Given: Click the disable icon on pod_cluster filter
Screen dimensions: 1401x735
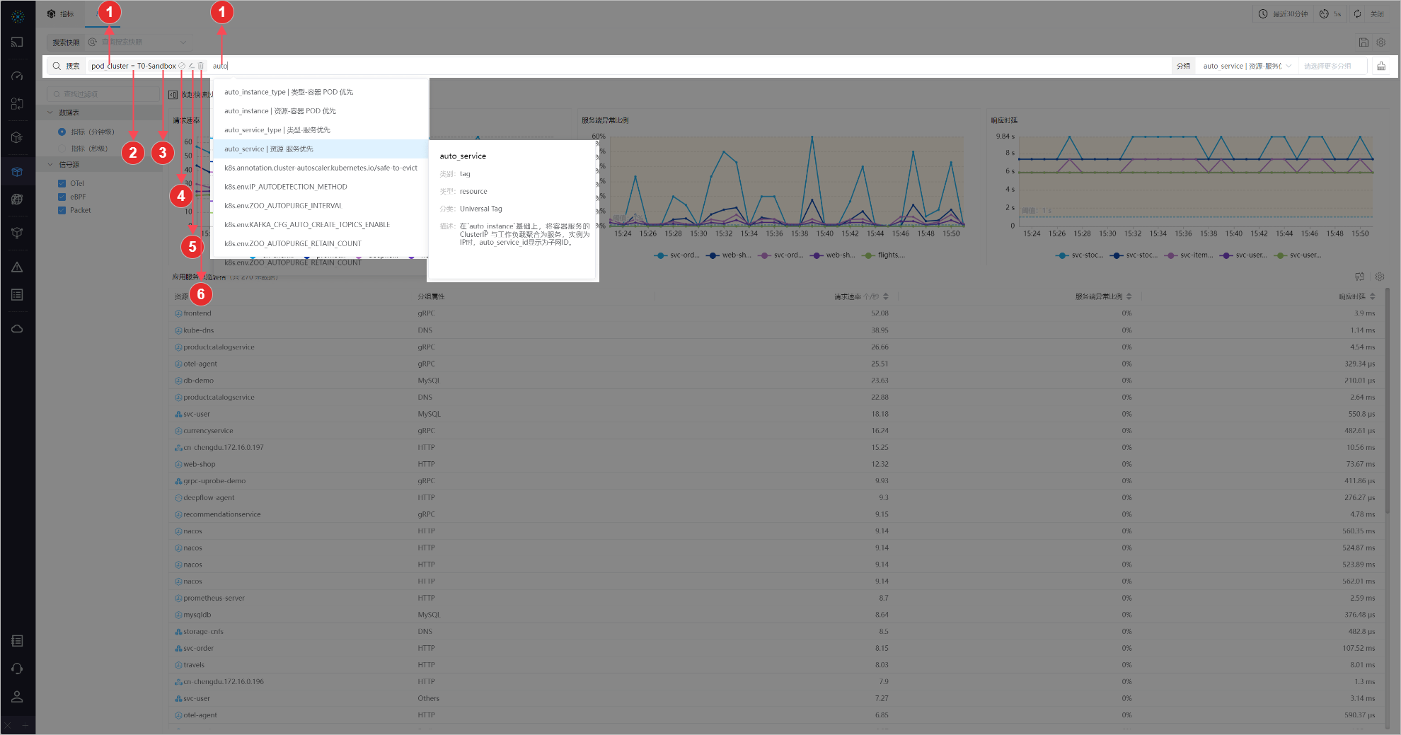Looking at the screenshot, I should (x=182, y=66).
